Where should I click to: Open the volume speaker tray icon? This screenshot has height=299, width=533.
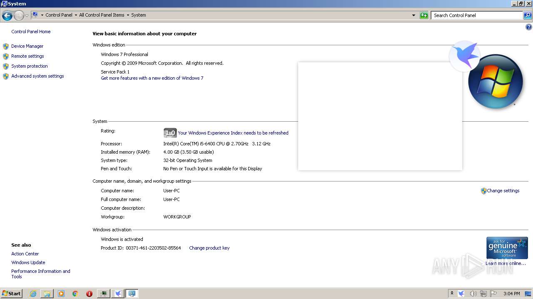pyautogui.click(x=473, y=294)
